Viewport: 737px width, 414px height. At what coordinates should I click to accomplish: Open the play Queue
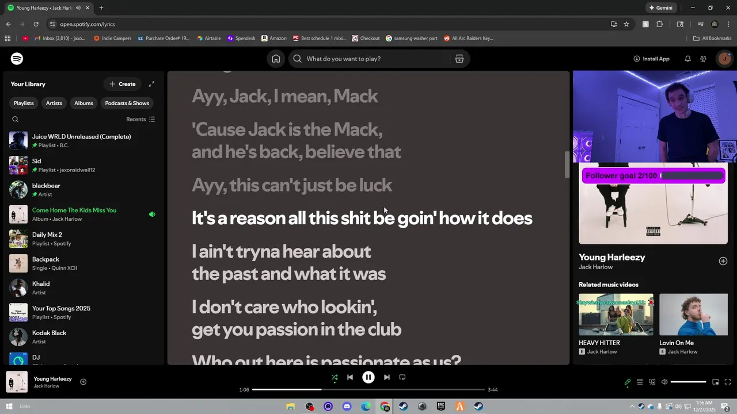point(640,382)
